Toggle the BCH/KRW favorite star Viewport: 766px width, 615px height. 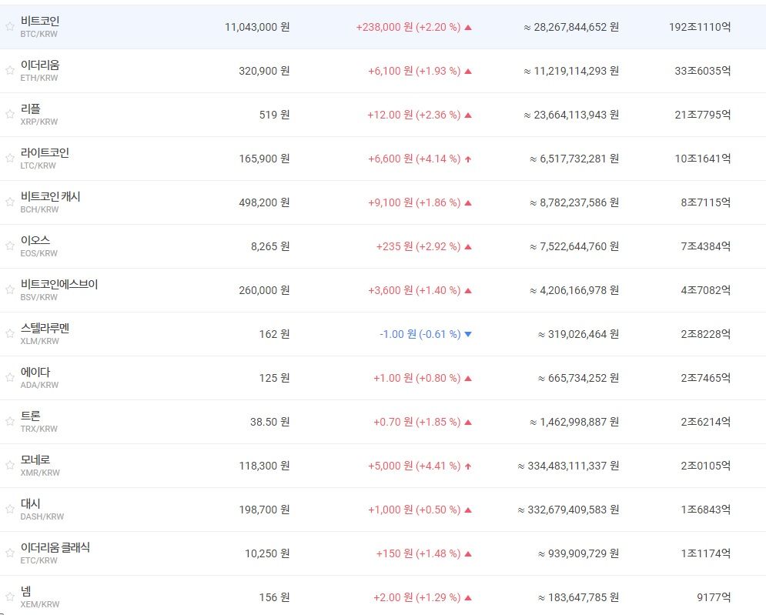coord(10,202)
